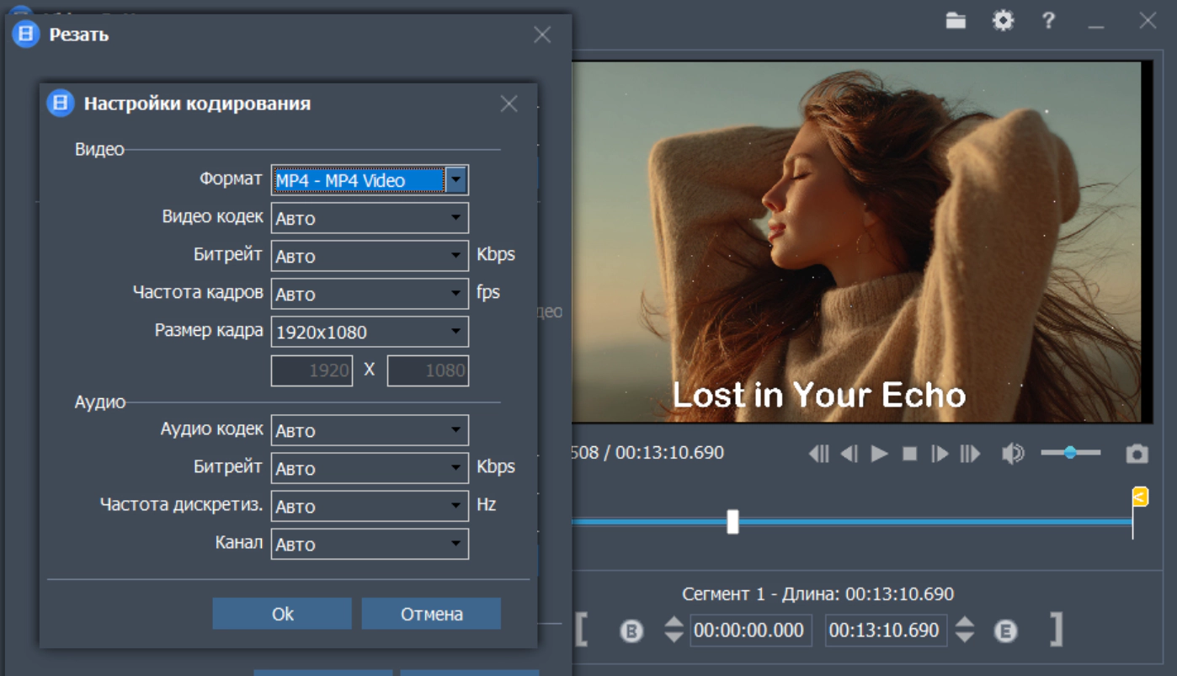The image size is (1177, 676).
Task: Jump to next keyframe
Action: 971,454
